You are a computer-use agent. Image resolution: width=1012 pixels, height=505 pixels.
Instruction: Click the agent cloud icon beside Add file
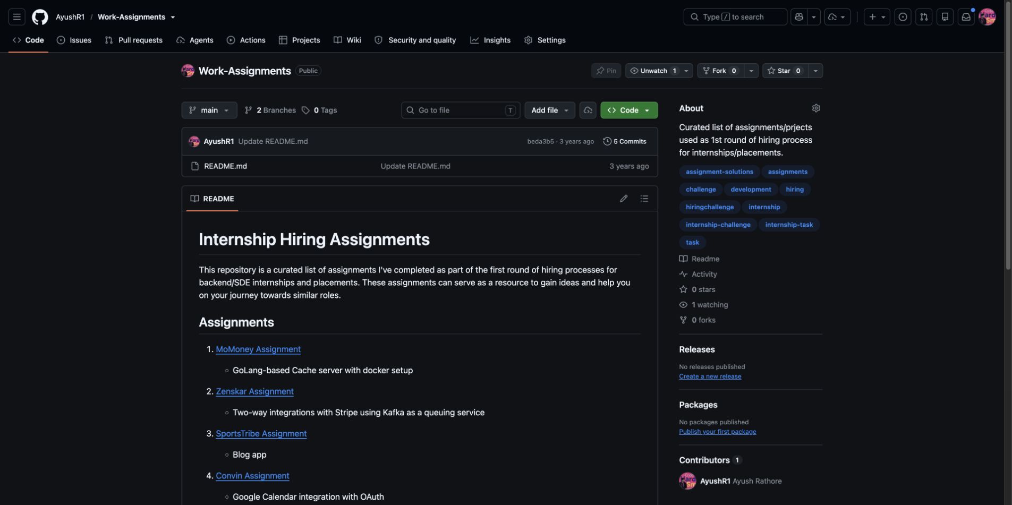(x=588, y=110)
